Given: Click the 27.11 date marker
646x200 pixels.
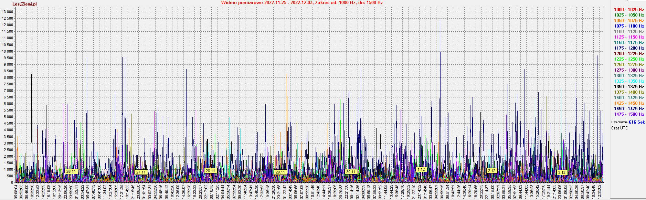Looking at the screenshot, I should (141, 172).
